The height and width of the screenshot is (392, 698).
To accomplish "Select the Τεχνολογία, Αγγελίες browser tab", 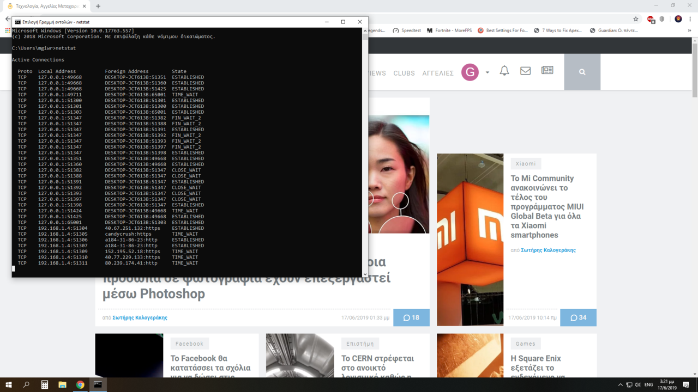I will tap(46, 7).
